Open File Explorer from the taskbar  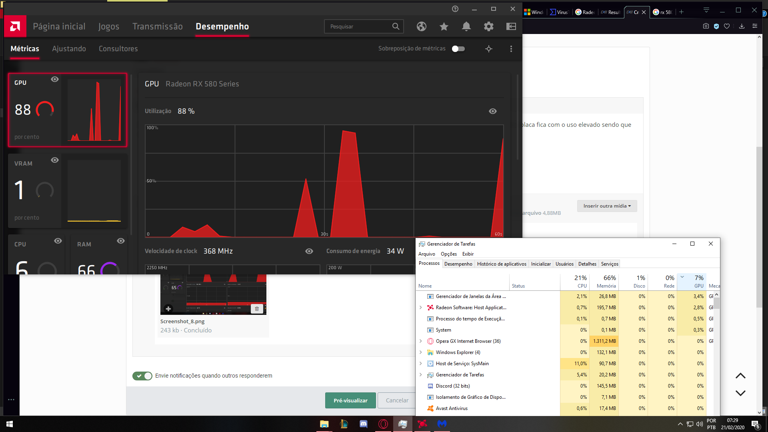tap(324, 424)
